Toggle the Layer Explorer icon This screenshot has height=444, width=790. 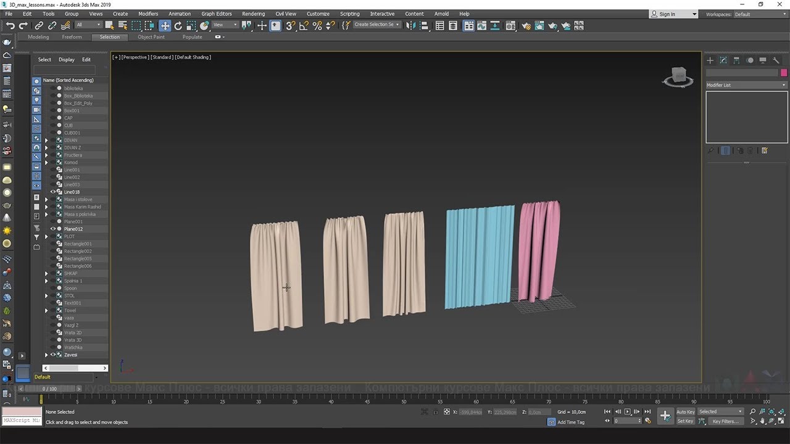coord(454,25)
